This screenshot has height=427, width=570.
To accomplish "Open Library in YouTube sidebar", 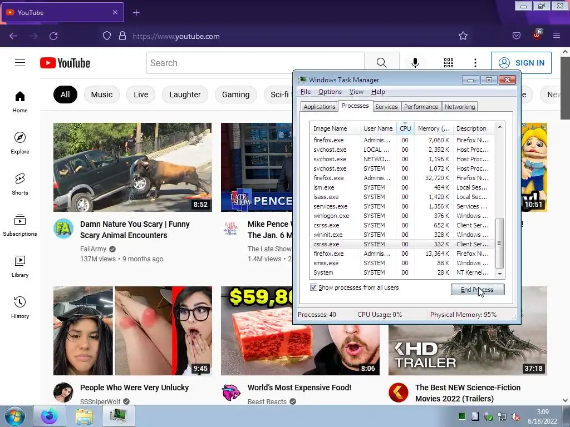I will tap(20, 266).
